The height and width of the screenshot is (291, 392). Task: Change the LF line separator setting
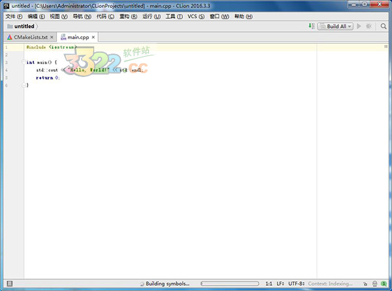click(280, 284)
